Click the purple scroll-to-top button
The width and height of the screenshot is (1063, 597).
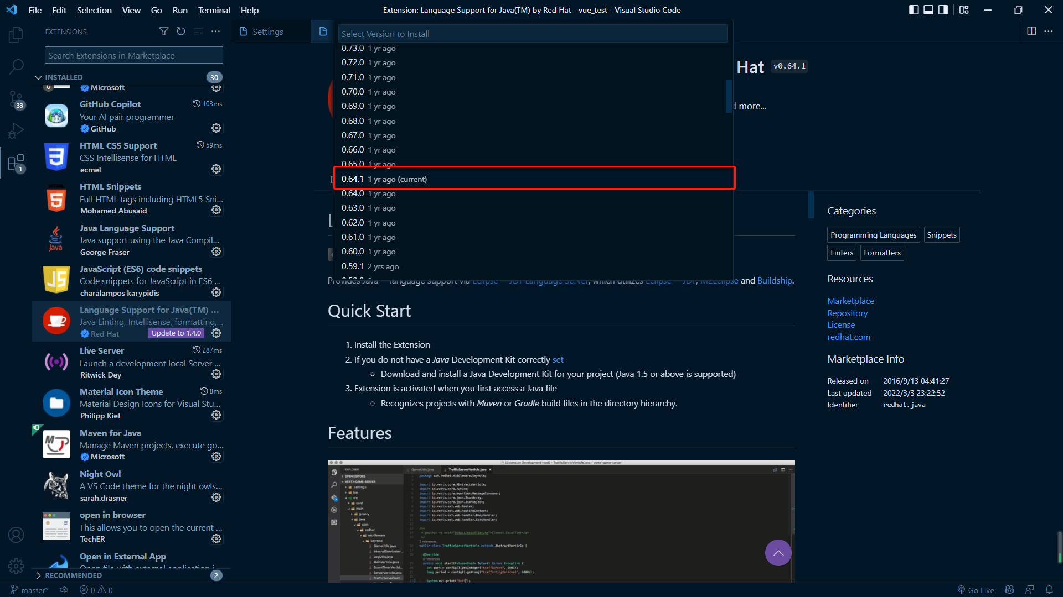click(778, 553)
